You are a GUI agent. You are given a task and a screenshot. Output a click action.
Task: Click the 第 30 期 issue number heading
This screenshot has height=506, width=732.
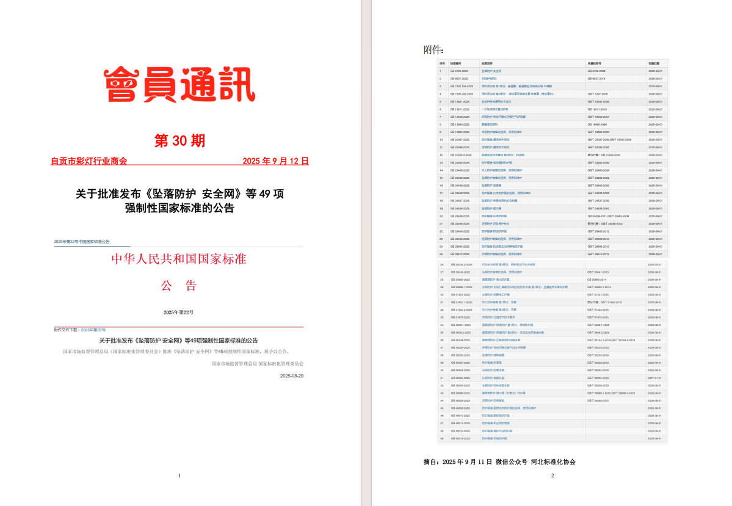179,141
